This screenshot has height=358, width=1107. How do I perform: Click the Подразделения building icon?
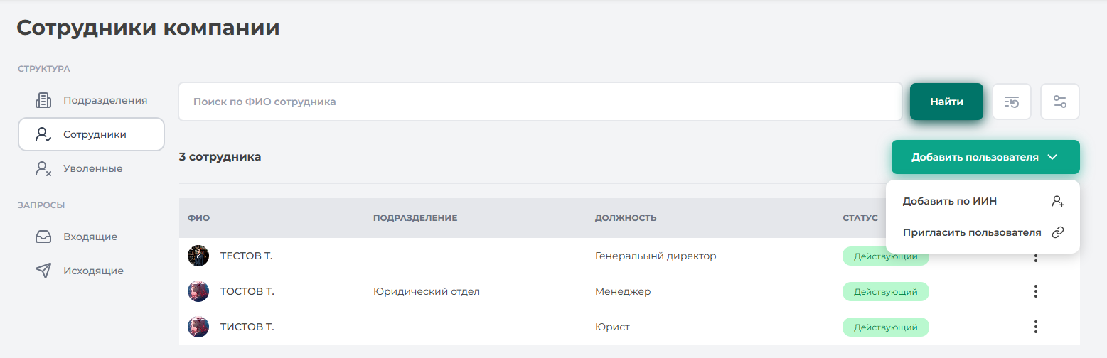click(43, 100)
